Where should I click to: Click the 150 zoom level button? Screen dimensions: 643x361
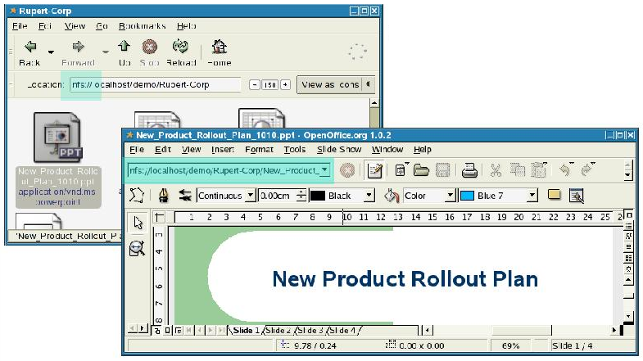click(x=269, y=85)
